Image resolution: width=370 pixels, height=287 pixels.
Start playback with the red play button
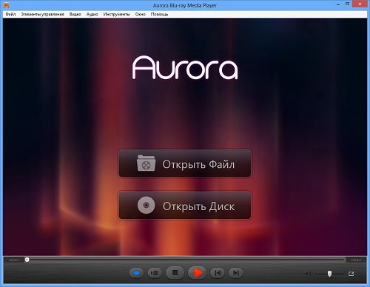(x=197, y=273)
